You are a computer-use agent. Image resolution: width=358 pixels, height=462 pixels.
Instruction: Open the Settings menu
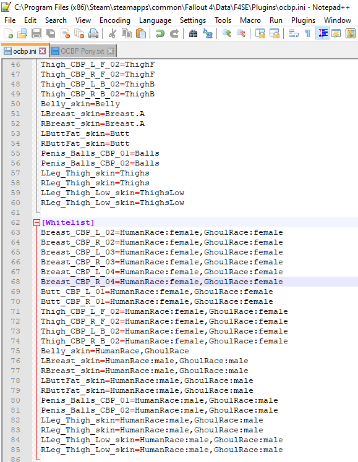point(193,20)
